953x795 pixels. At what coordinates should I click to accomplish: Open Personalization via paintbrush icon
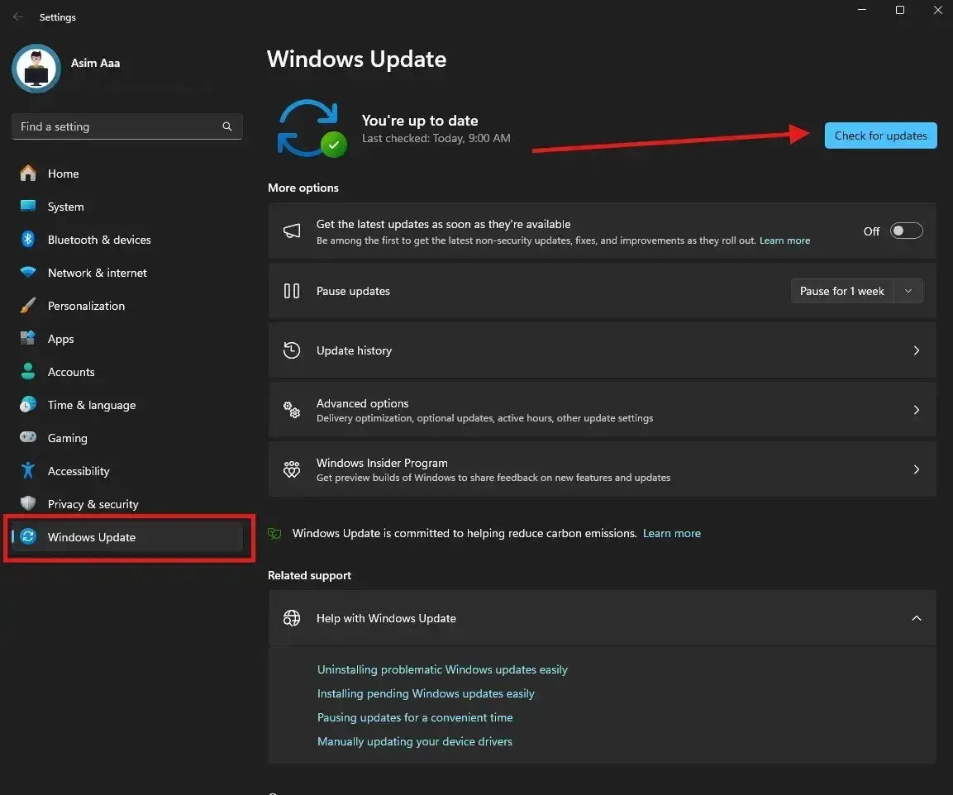tap(28, 306)
